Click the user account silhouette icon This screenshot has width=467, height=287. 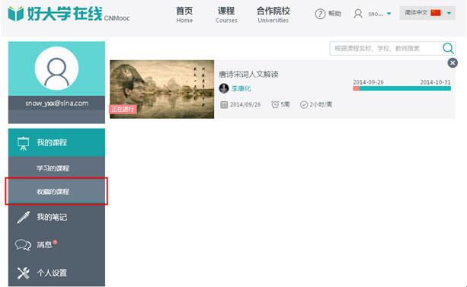point(358,14)
